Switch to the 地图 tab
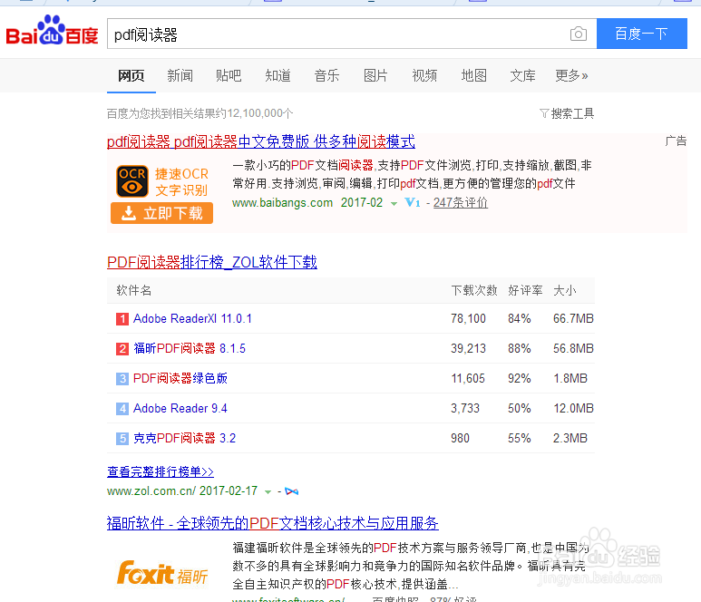 click(474, 75)
